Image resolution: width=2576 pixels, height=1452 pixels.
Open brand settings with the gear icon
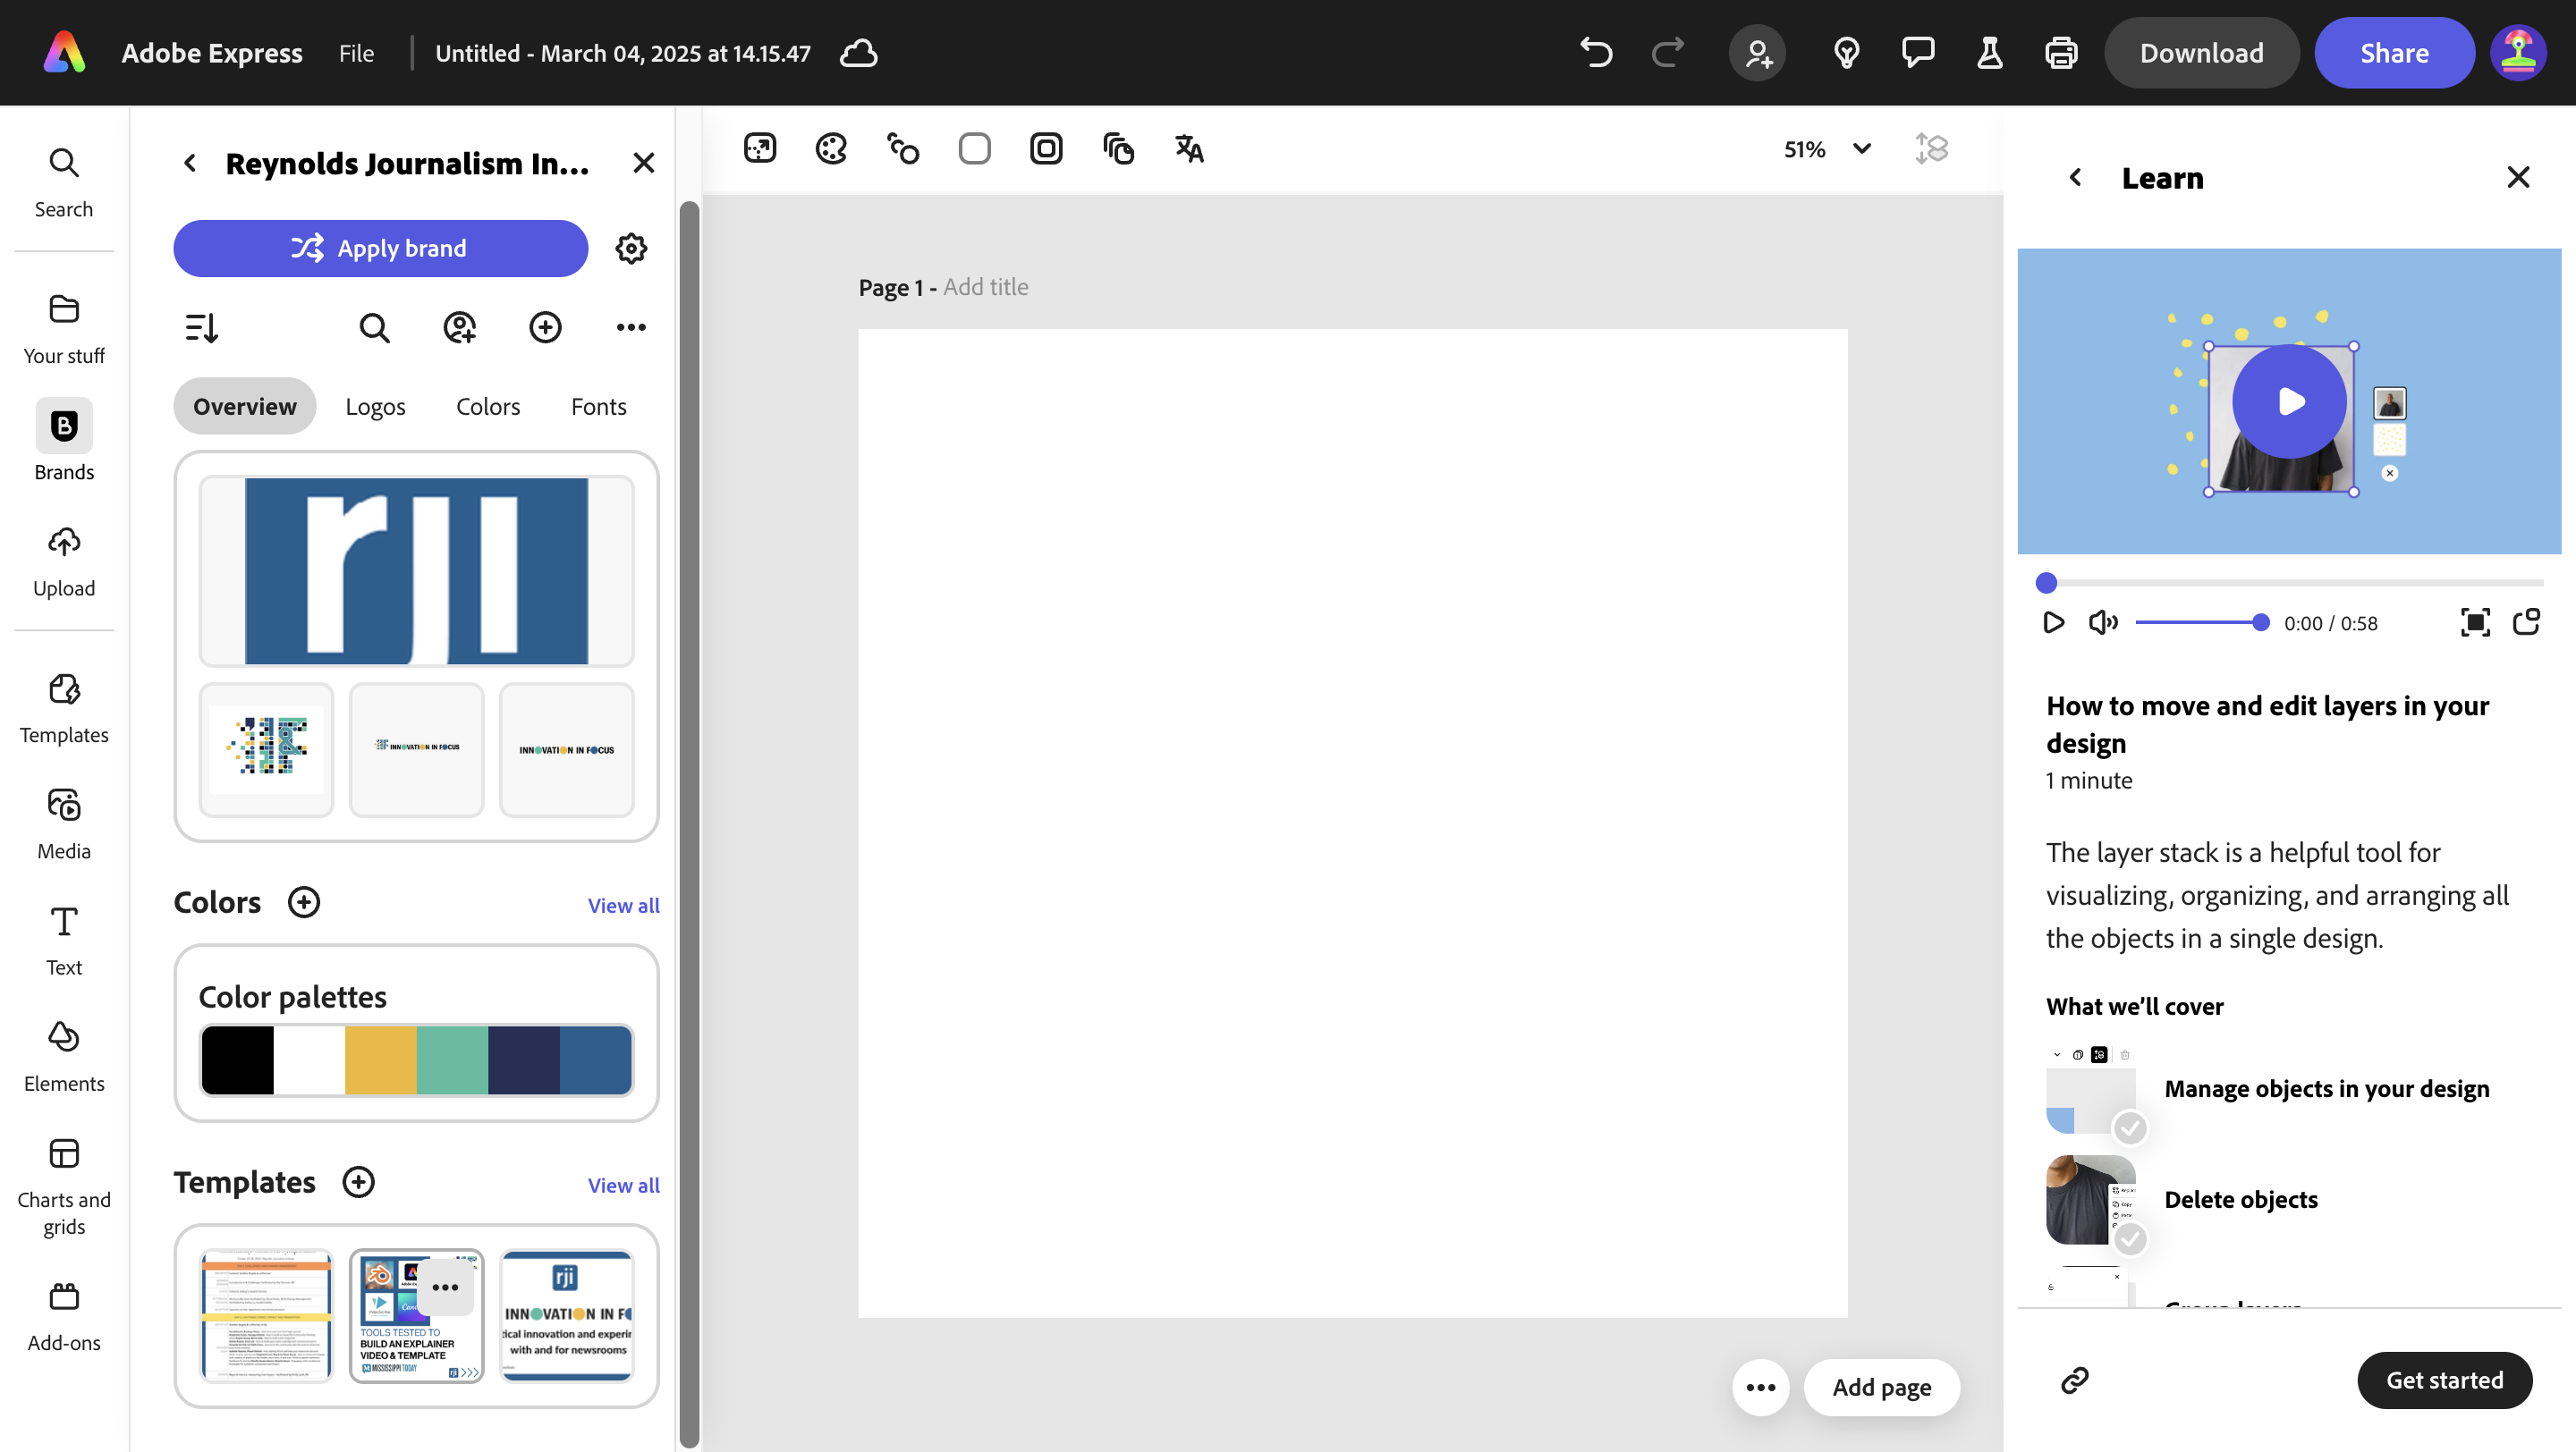tap(631, 248)
